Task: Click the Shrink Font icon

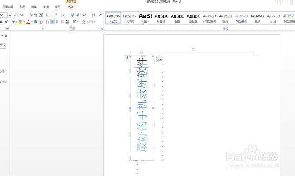Action: point(15,15)
